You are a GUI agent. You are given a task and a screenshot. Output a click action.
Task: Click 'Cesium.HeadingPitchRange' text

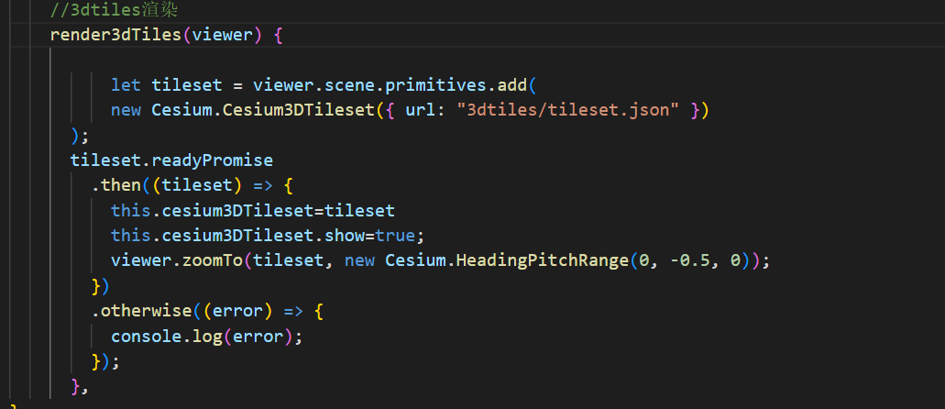(x=506, y=261)
